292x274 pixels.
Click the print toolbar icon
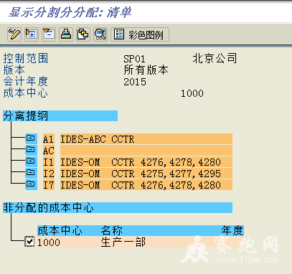pyautogui.click(x=66, y=34)
